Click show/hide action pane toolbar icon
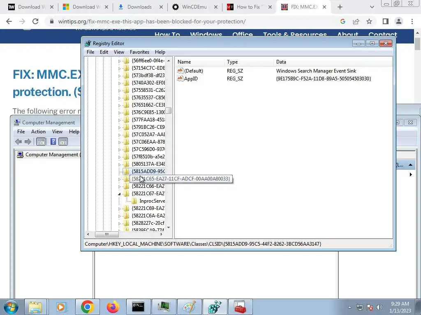 [63, 142]
